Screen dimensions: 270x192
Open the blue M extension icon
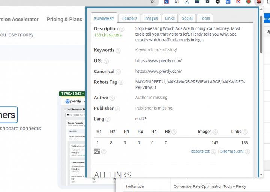228,2
